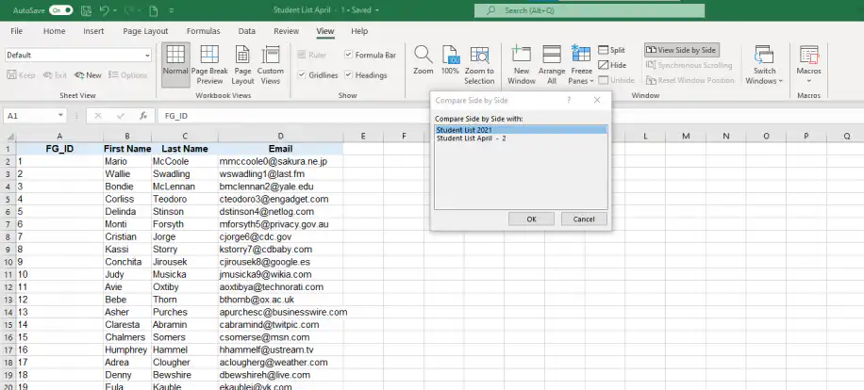Click OK in Compare Side by Side
Image resolution: width=864 pixels, height=390 pixels.
pyautogui.click(x=531, y=219)
